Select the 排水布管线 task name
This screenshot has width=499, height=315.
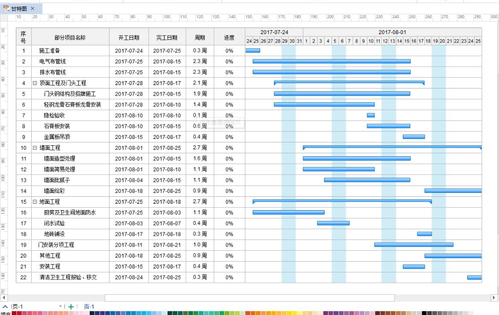coord(53,72)
